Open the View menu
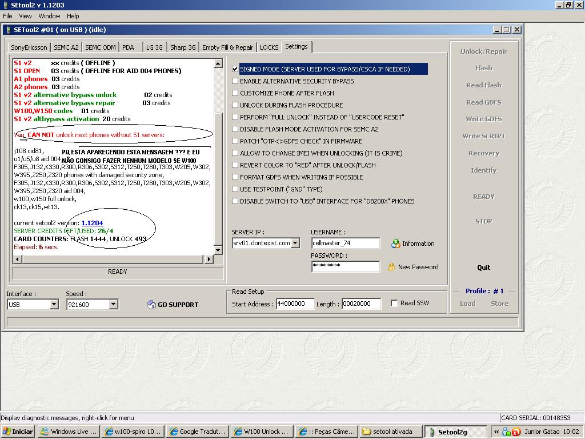The height and width of the screenshot is (439, 585). pyautogui.click(x=25, y=16)
